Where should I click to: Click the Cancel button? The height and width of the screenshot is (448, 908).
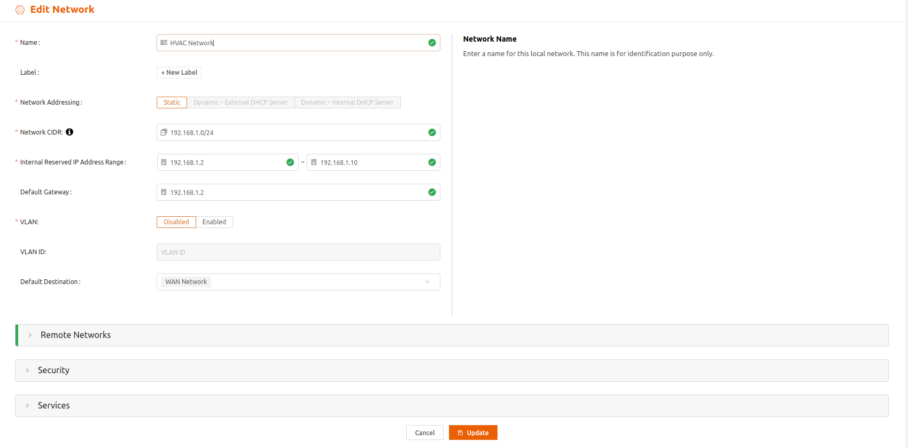coord(425,433)
